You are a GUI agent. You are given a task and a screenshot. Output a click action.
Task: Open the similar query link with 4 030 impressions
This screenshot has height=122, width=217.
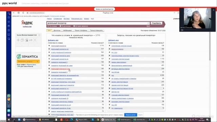[113, 75]
